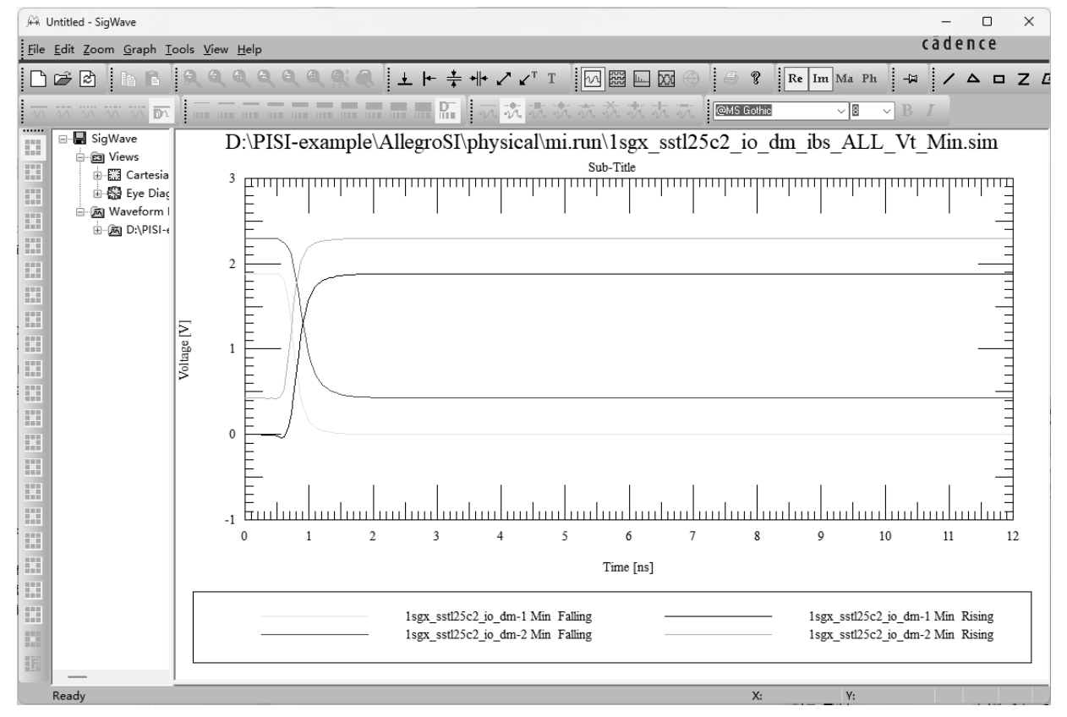Expand the D:\PISI waveform file node
Image resolution: width=1067 pixels, height=717 pixels.
[98, 232]
